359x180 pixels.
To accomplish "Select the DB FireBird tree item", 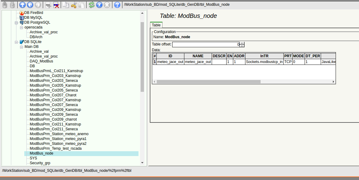I will [33, 13].
